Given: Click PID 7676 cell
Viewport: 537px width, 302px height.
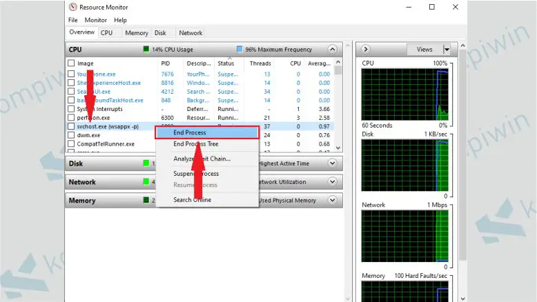Looking at the screenshot, I should (x=168, y=74).
